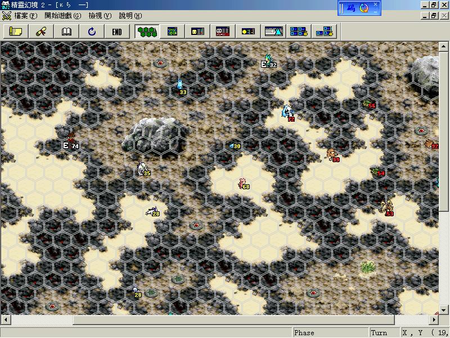Click the blue stair-step blocks toolbar icon
The image size is (450, 338).
point(325,32)
